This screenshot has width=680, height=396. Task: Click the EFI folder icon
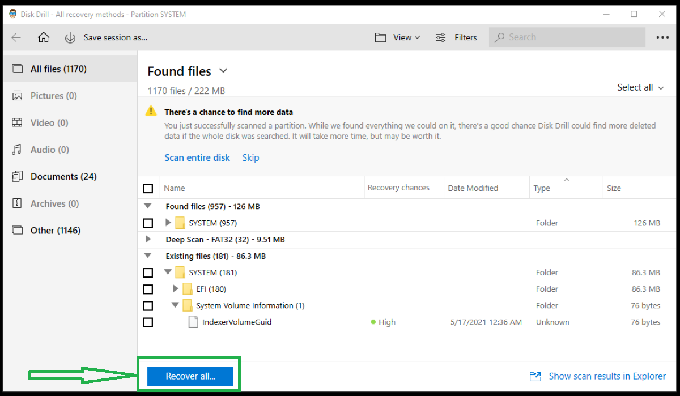coord(187,289)
